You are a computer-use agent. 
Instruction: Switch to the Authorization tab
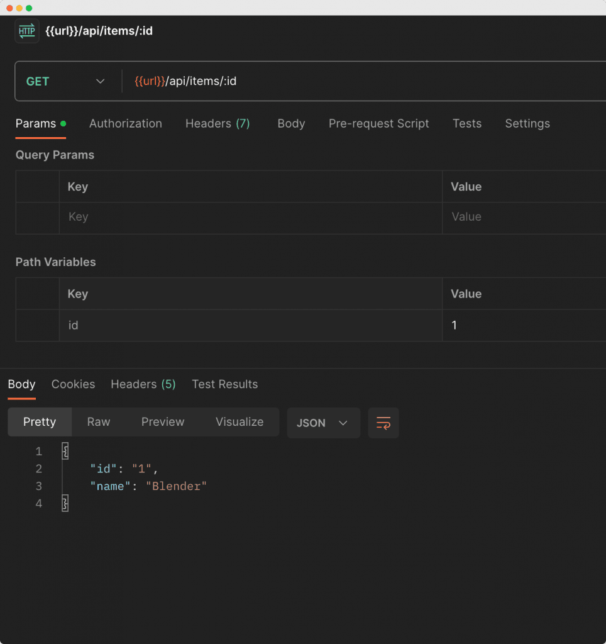(125, 123)
